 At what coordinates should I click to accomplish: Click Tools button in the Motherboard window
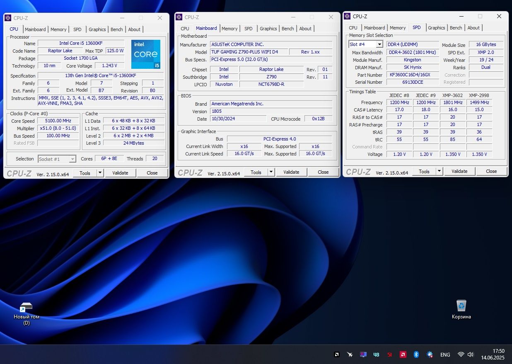point(256,172)
